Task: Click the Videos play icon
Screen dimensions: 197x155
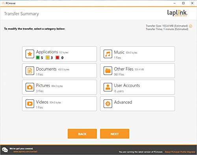Action: click(x=30, y=104)
